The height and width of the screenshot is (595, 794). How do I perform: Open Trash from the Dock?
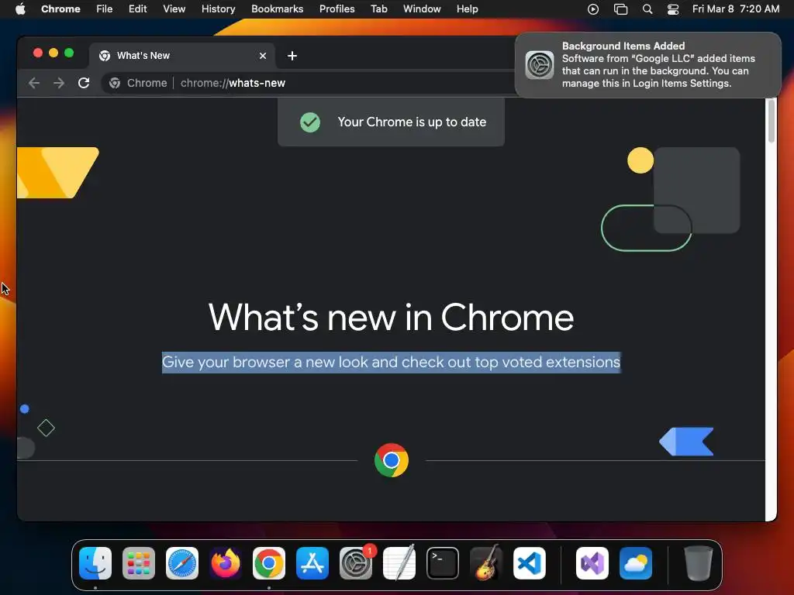pyautogui.click(x=699, y=563)
